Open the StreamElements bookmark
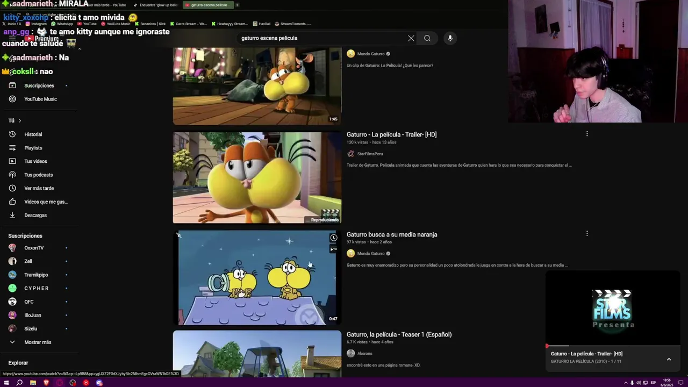Viewport: 688px width, 387px height. tap(293, 24)
